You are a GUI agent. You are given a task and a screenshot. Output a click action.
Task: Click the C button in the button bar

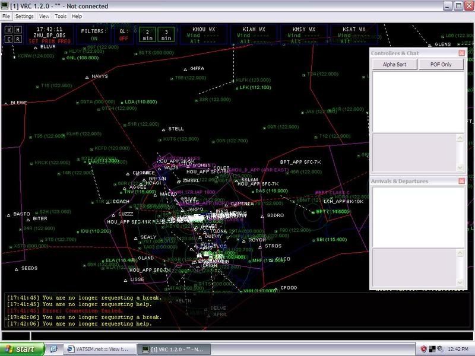[9, 39]
